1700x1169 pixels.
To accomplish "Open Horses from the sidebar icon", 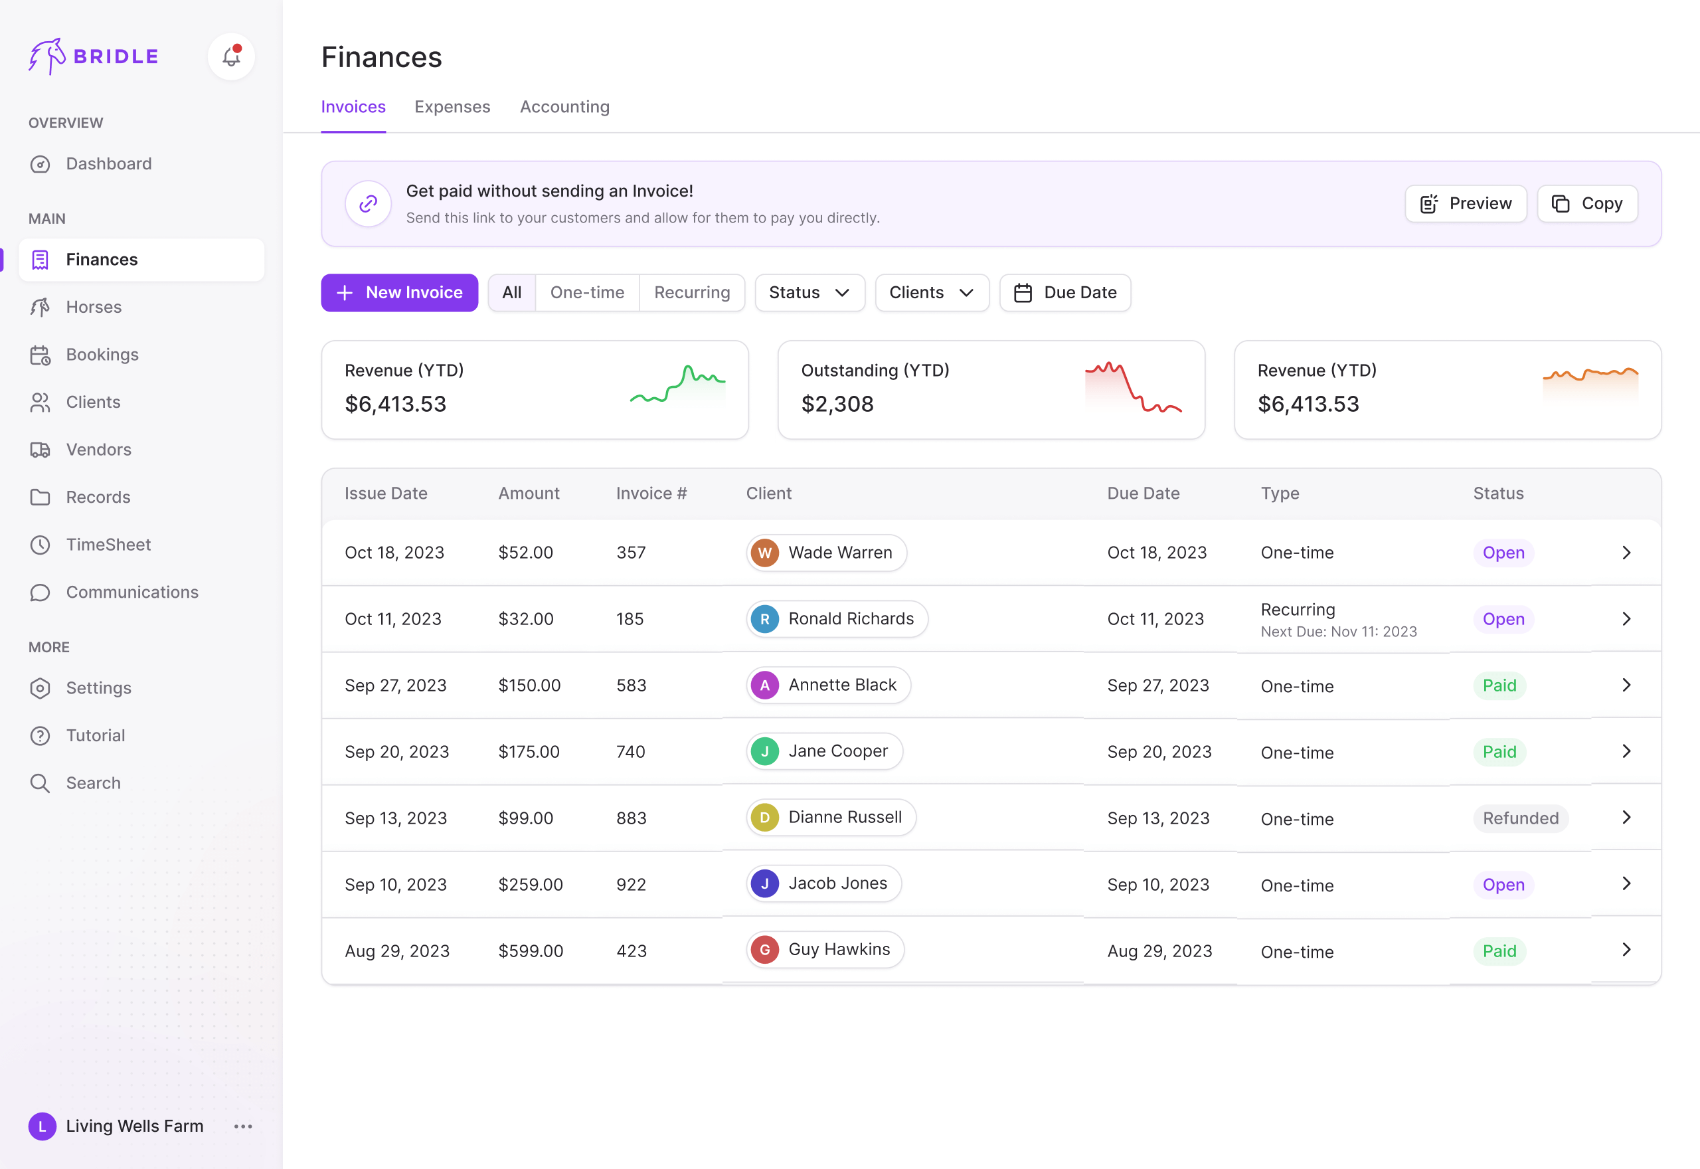I will pyautogui.click(x=41, y=307).
